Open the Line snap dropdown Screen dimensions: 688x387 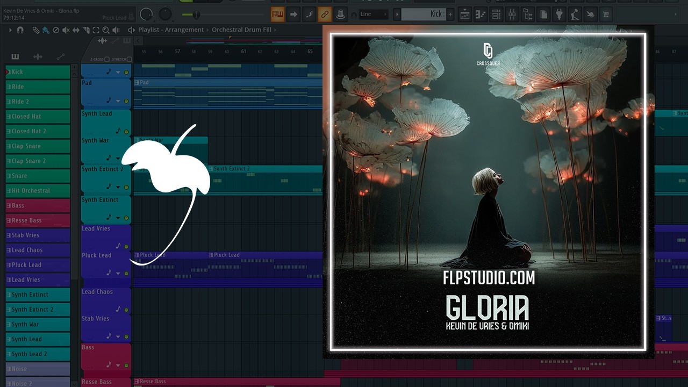pos(372,14)
